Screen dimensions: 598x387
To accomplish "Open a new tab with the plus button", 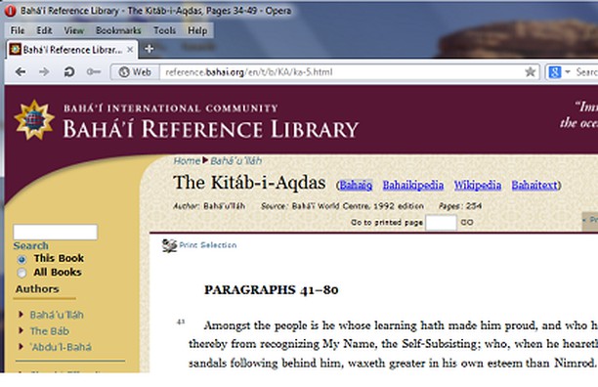I will [149, 49].
